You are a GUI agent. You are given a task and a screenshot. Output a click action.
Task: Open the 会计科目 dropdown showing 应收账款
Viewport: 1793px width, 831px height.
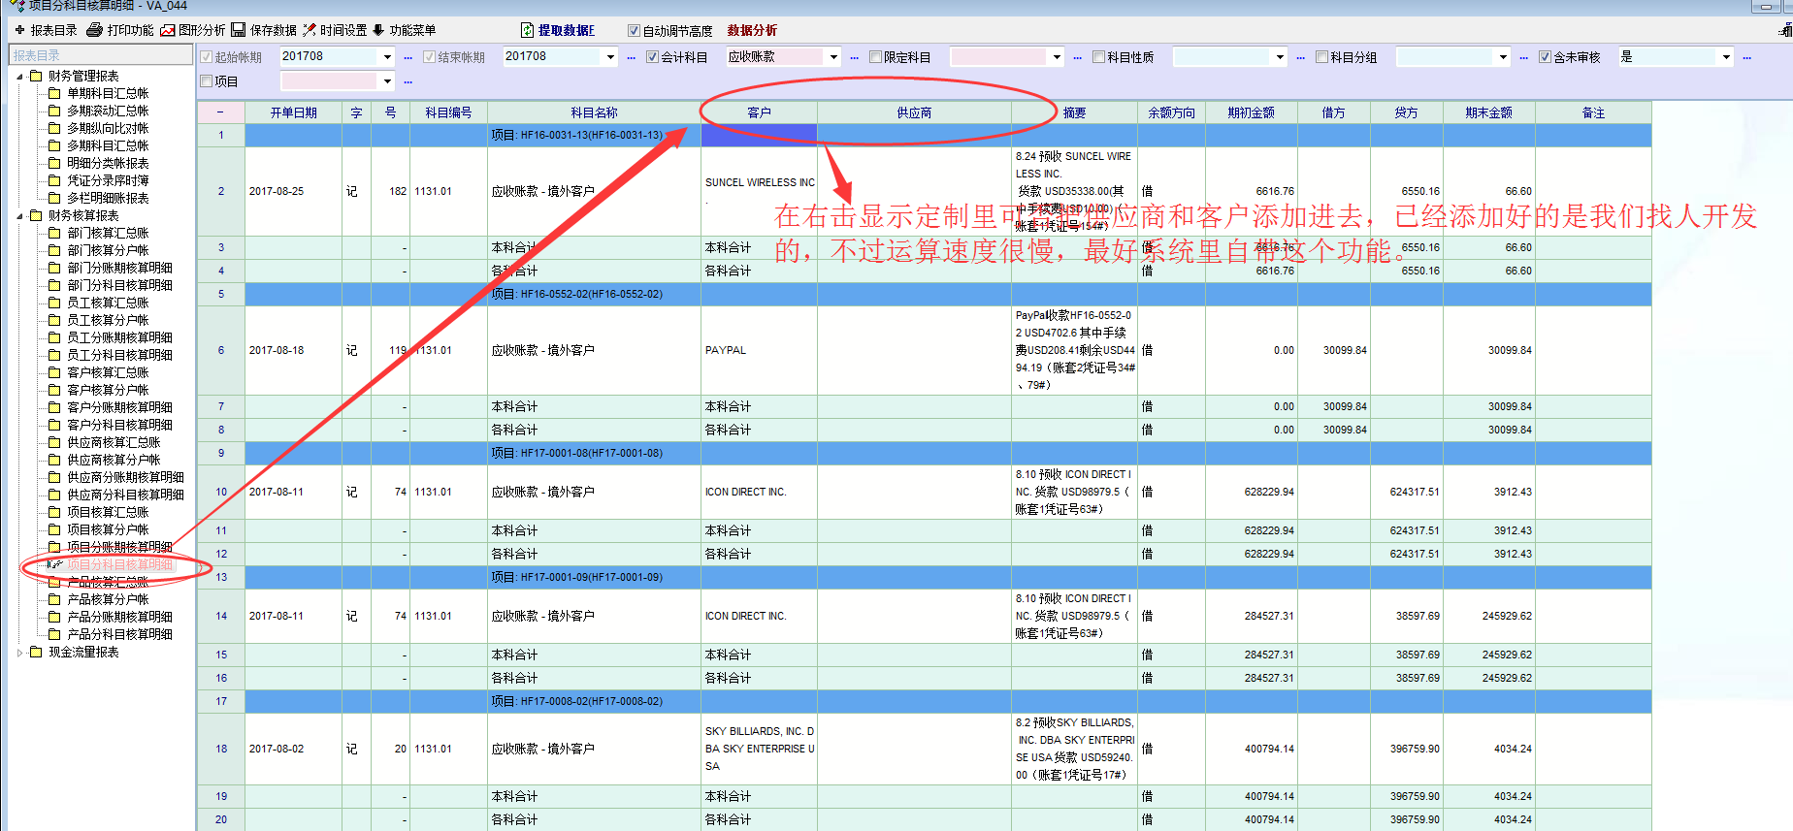coord(833,57)
